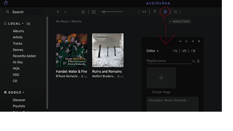Viewport: 233px width, 131px height.
Task: Switch to grid view
Action: (x=83, y=12)
